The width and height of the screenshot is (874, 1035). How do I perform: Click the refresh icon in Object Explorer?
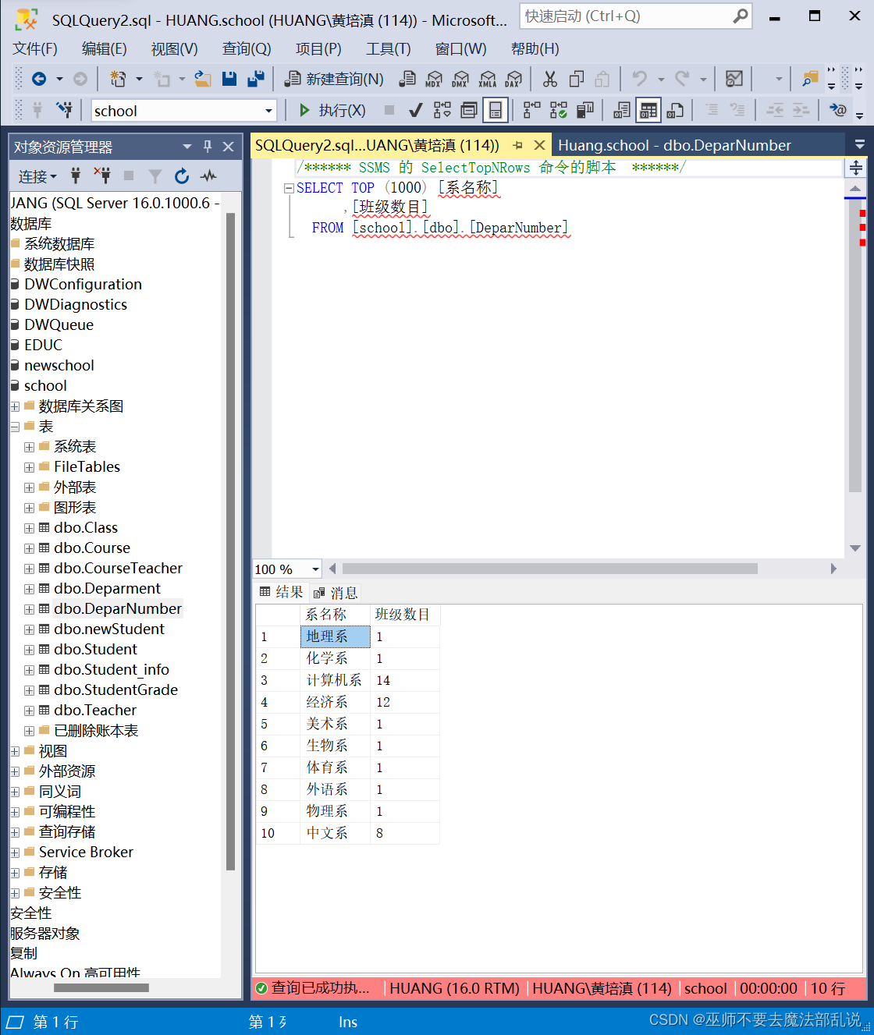tap(182, 176)
